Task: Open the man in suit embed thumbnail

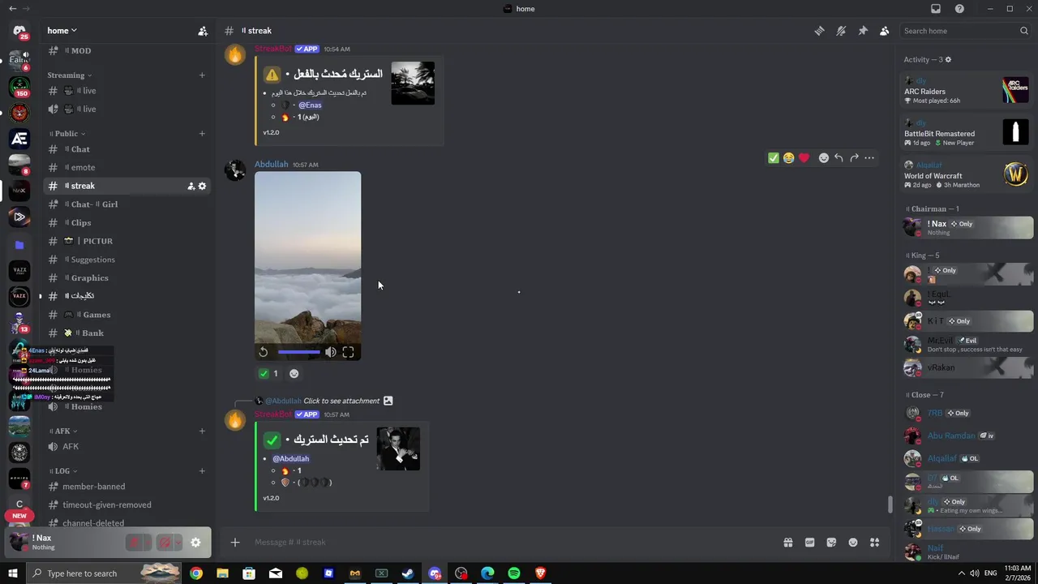Action: tap(398, 449)
